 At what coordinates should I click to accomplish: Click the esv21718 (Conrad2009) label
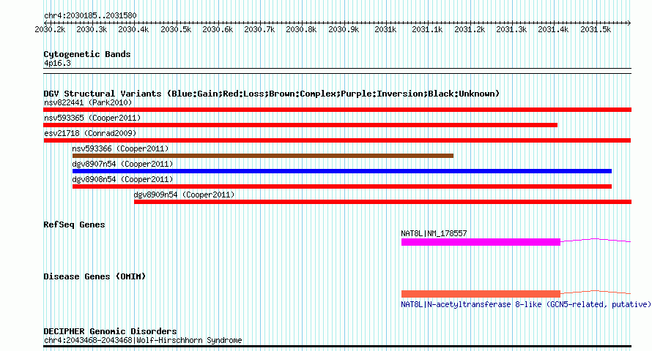point(90,133)
